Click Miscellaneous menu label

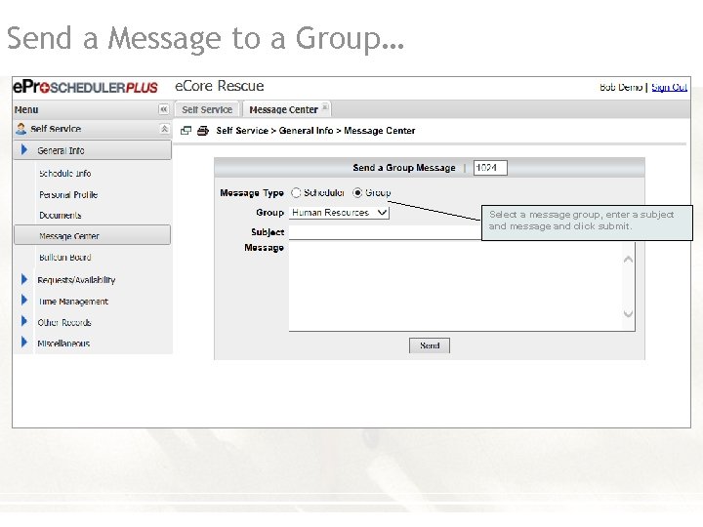click(x=63, y=344)
